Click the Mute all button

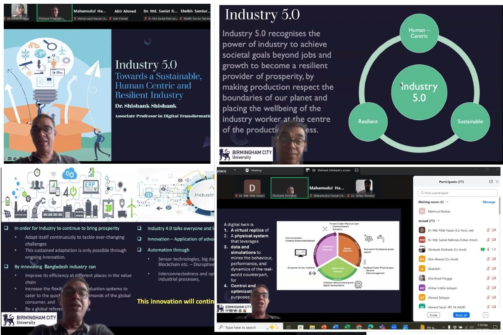pos(461,315)
